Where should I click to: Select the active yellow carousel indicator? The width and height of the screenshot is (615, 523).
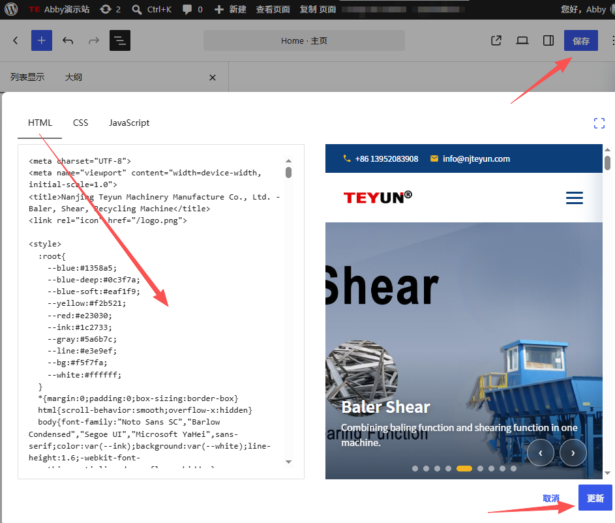[464, 468]
